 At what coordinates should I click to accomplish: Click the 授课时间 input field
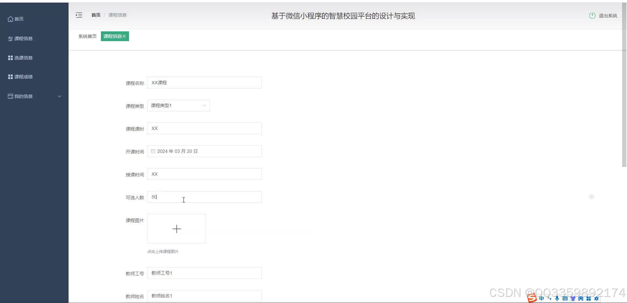(204, 174)
